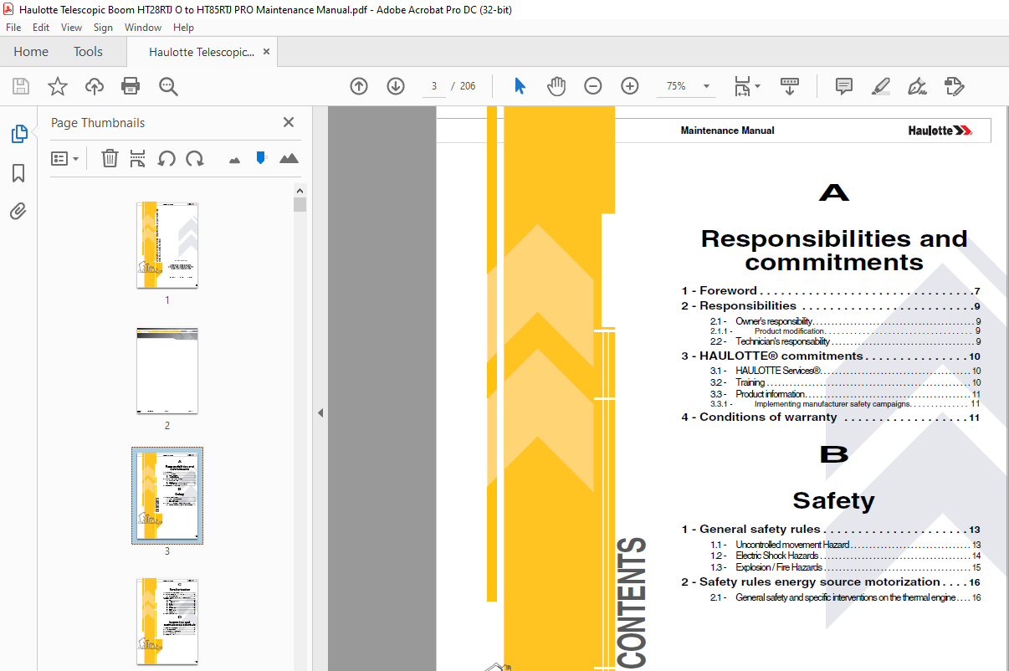Reduce thumbnail size small mountain icon
1009x671 pixels.
234,159
